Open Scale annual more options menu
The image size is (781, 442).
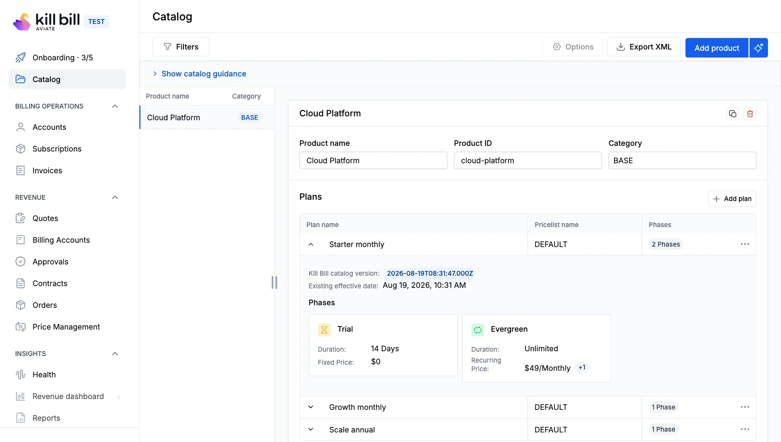click(745, 429)
